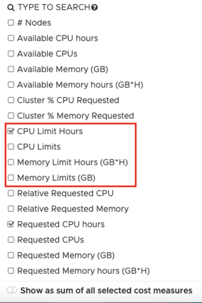Check the Memory Limits (GB) option

point(11,178)
